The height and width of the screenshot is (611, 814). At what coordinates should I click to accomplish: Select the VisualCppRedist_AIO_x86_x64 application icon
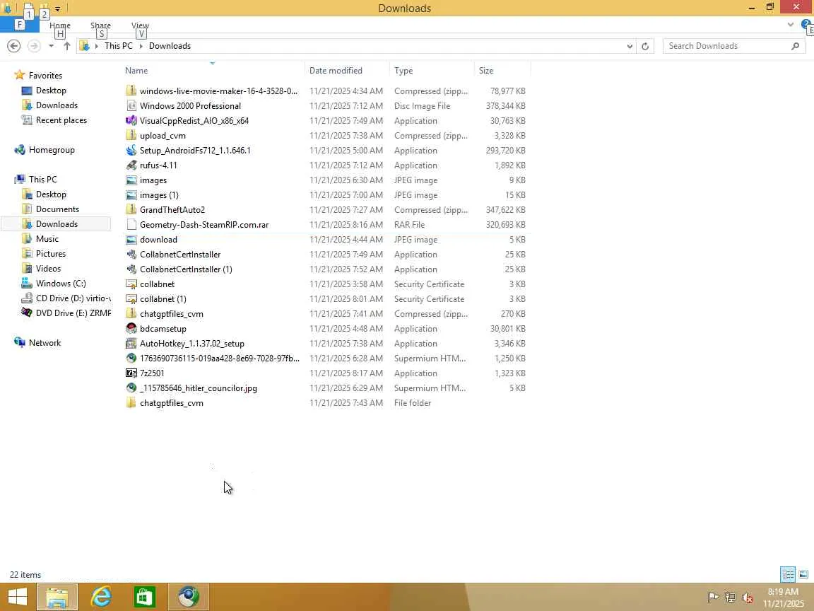(x=131, y=120)
